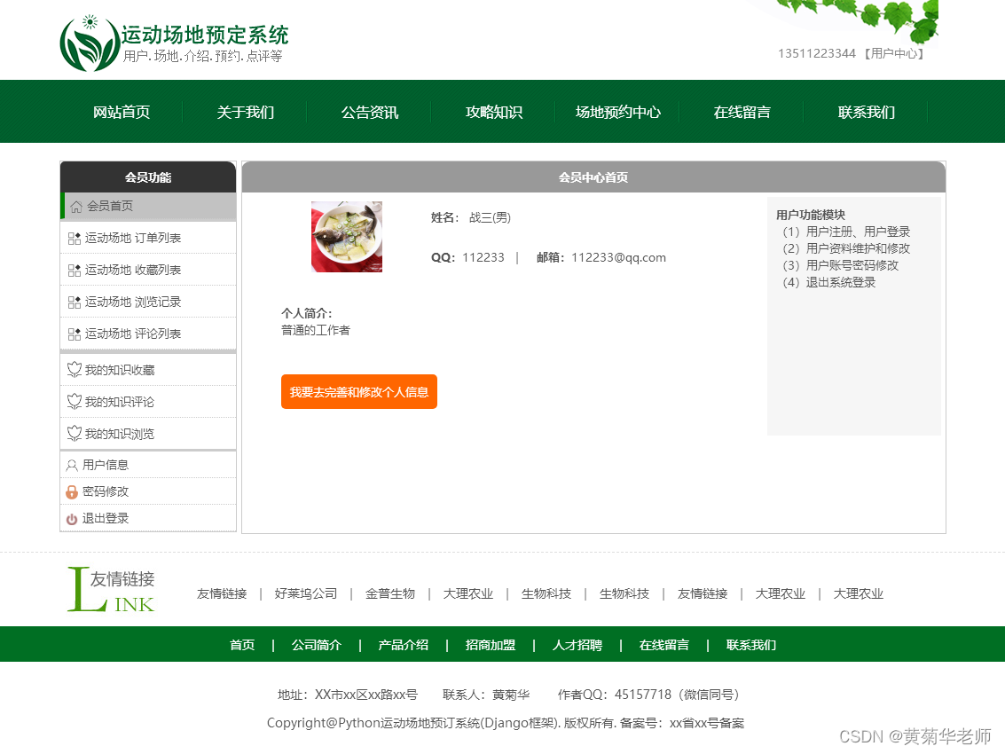
Task: Click the user's profile photo thumbnail
Action: (x=346, y=237)
